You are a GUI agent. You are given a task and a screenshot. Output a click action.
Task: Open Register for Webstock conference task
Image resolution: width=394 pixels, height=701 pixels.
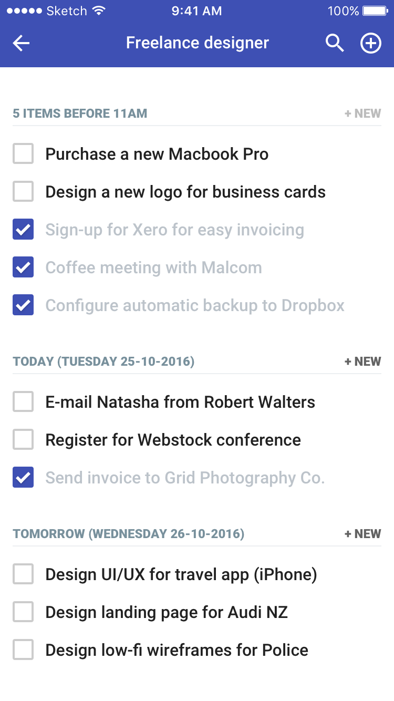point(173,440)
